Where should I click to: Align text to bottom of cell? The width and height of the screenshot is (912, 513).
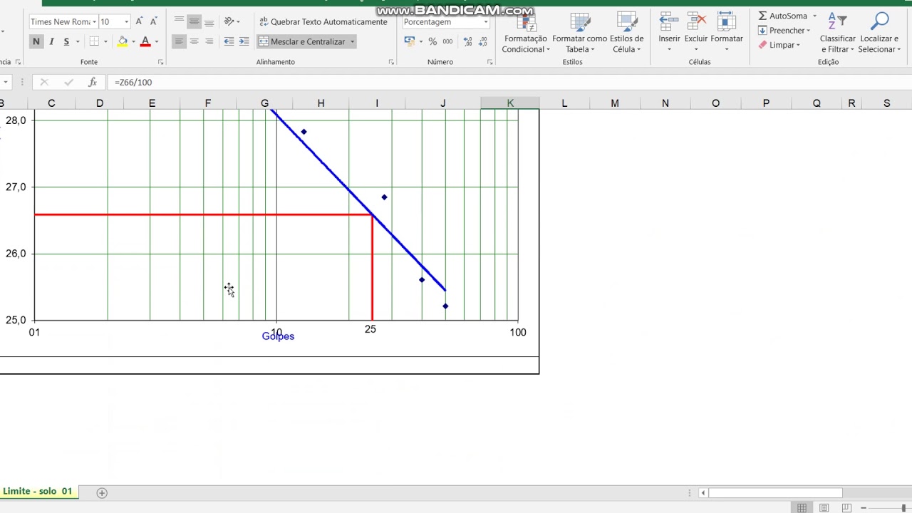(x=209, y=22)
